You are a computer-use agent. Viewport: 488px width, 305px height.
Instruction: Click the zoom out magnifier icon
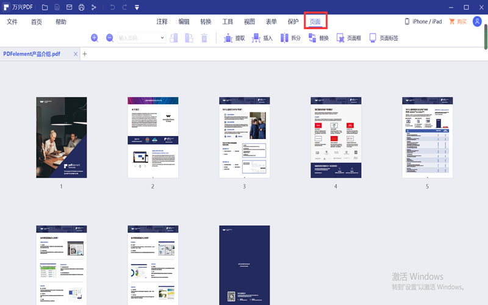pos(110,38)
